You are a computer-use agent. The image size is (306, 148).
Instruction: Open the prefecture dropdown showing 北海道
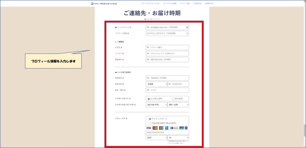(x=156, y=84)
